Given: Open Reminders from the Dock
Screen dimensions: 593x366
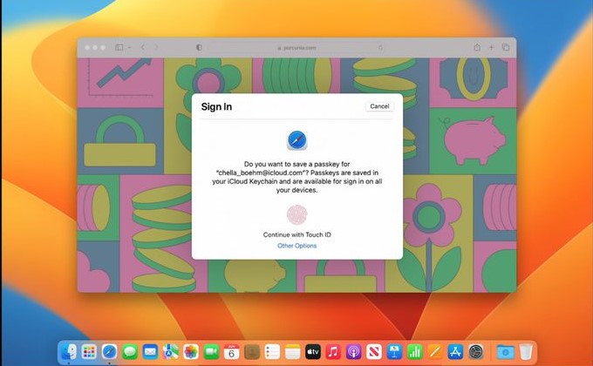Looking at the screenshot, I should coord(272,352).
